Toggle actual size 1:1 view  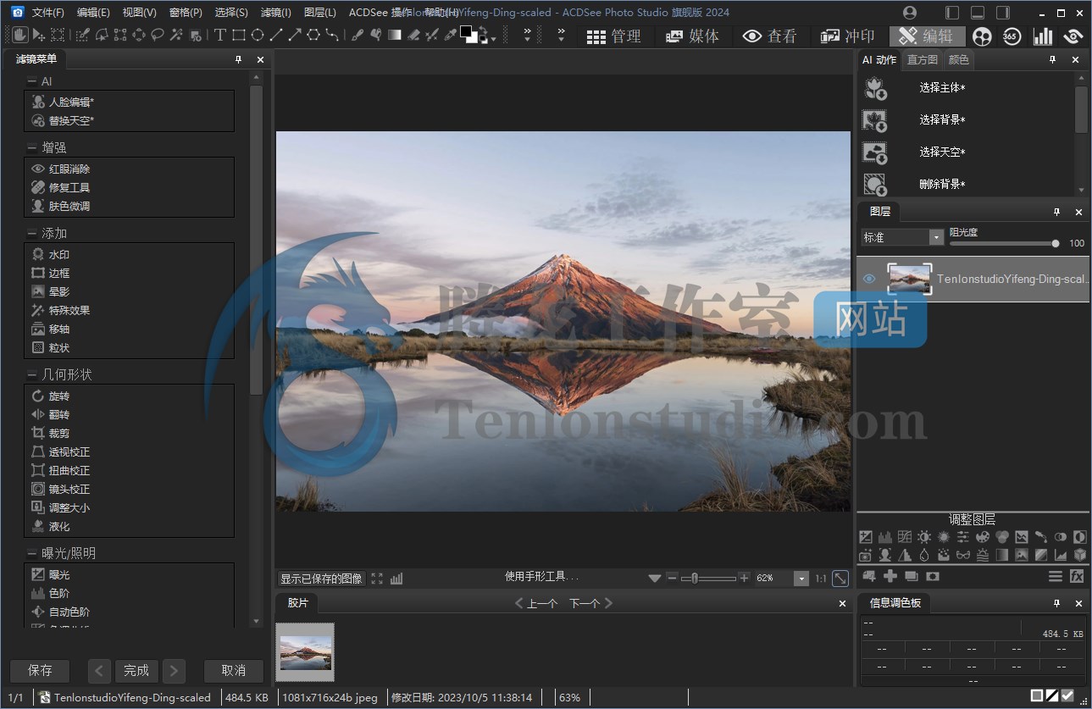pos(821,579)
